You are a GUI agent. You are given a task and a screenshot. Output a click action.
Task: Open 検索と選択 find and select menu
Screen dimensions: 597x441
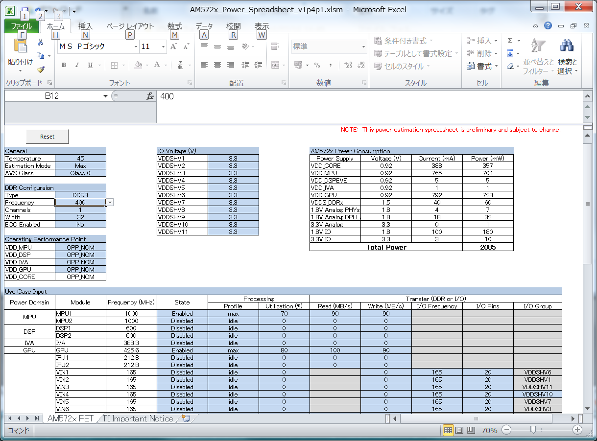tap(568, 56)
